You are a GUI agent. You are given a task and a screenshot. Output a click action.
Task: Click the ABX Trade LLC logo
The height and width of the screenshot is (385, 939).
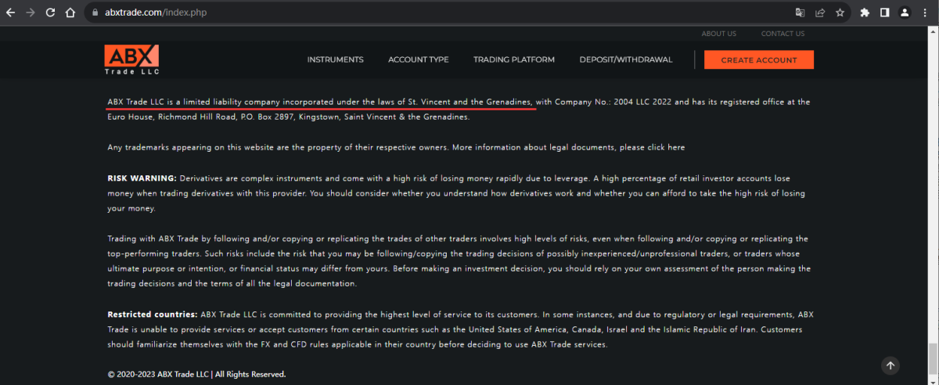(131, 60)
